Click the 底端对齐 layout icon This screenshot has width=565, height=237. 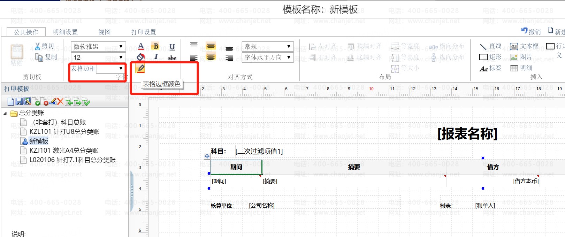pyautogui.click(x=351, y=57)
